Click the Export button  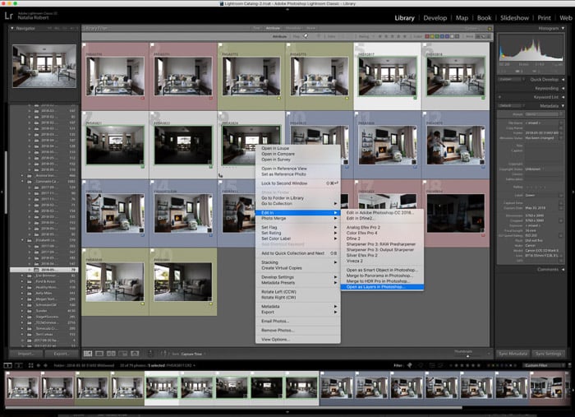tap(62, 354)
